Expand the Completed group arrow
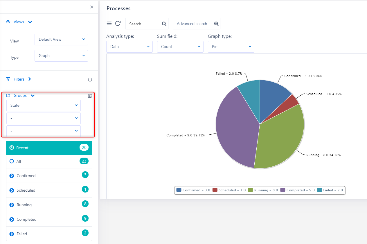 pyautogui.click(x=12, y=219)
